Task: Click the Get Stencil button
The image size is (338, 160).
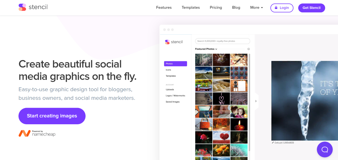Action: (x=312, y=8)
